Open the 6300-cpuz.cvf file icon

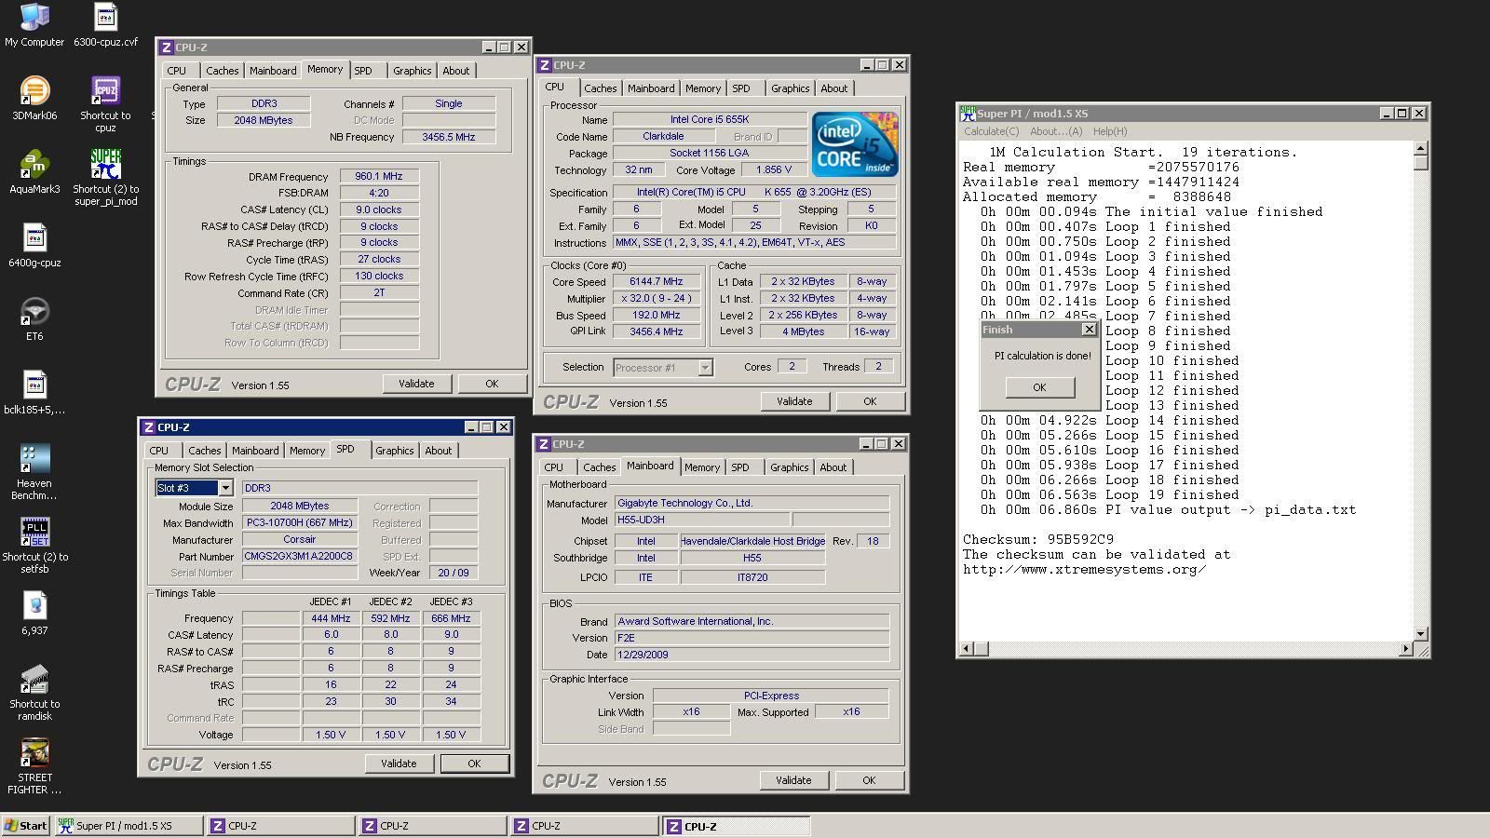(105, 19)
